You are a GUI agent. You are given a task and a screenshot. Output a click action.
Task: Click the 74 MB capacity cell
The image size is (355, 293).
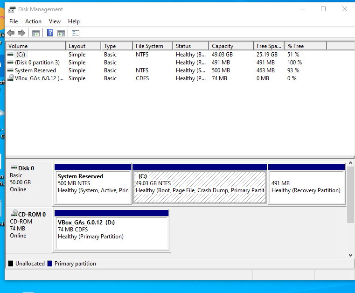point(219,78)
